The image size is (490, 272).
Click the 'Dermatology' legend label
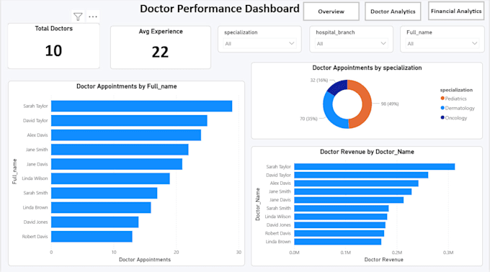tap(460, 108)
